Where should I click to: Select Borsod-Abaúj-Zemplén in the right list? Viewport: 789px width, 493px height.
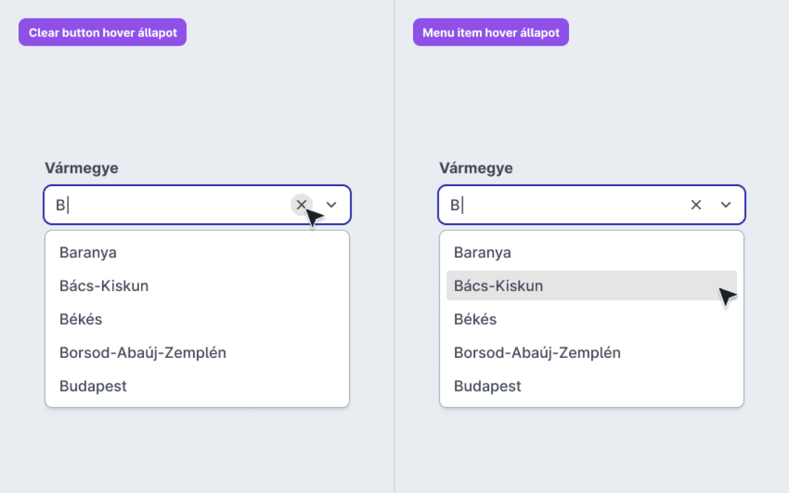tap(592, 352)
